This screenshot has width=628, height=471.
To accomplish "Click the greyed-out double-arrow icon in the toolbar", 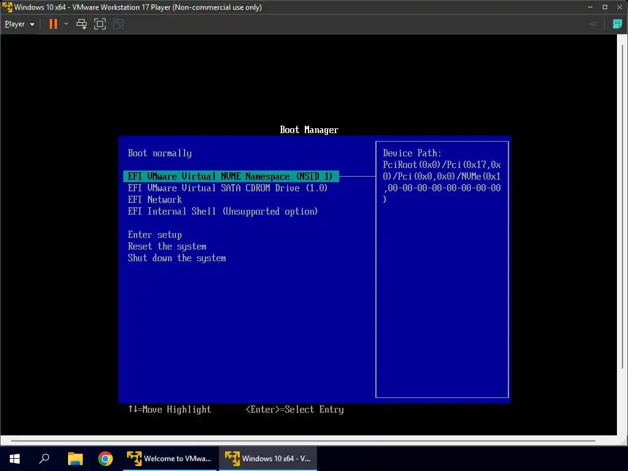I will [594, 24].
